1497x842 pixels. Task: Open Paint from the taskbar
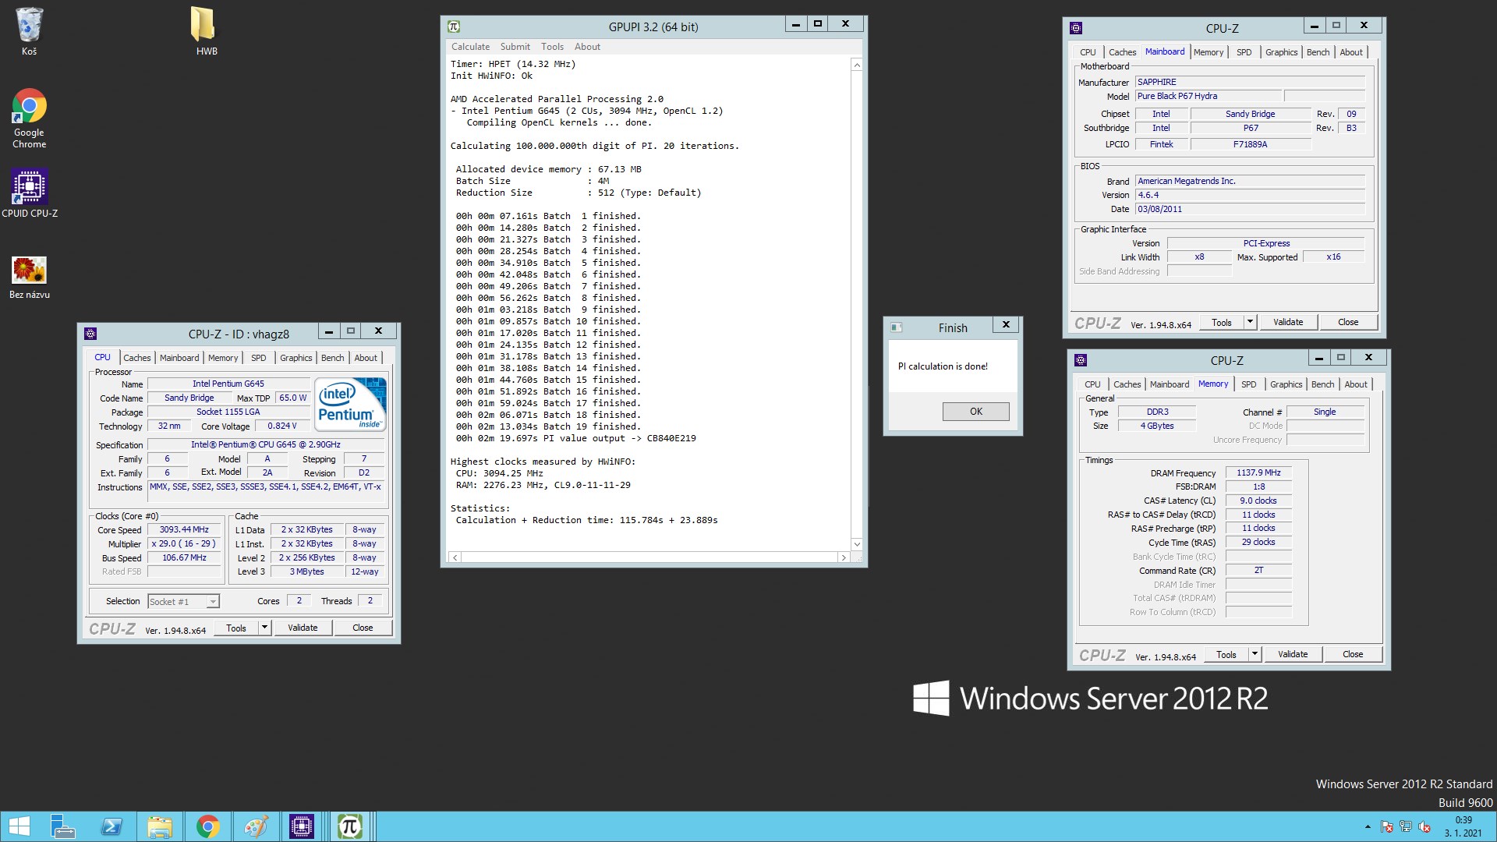(256, 826)
